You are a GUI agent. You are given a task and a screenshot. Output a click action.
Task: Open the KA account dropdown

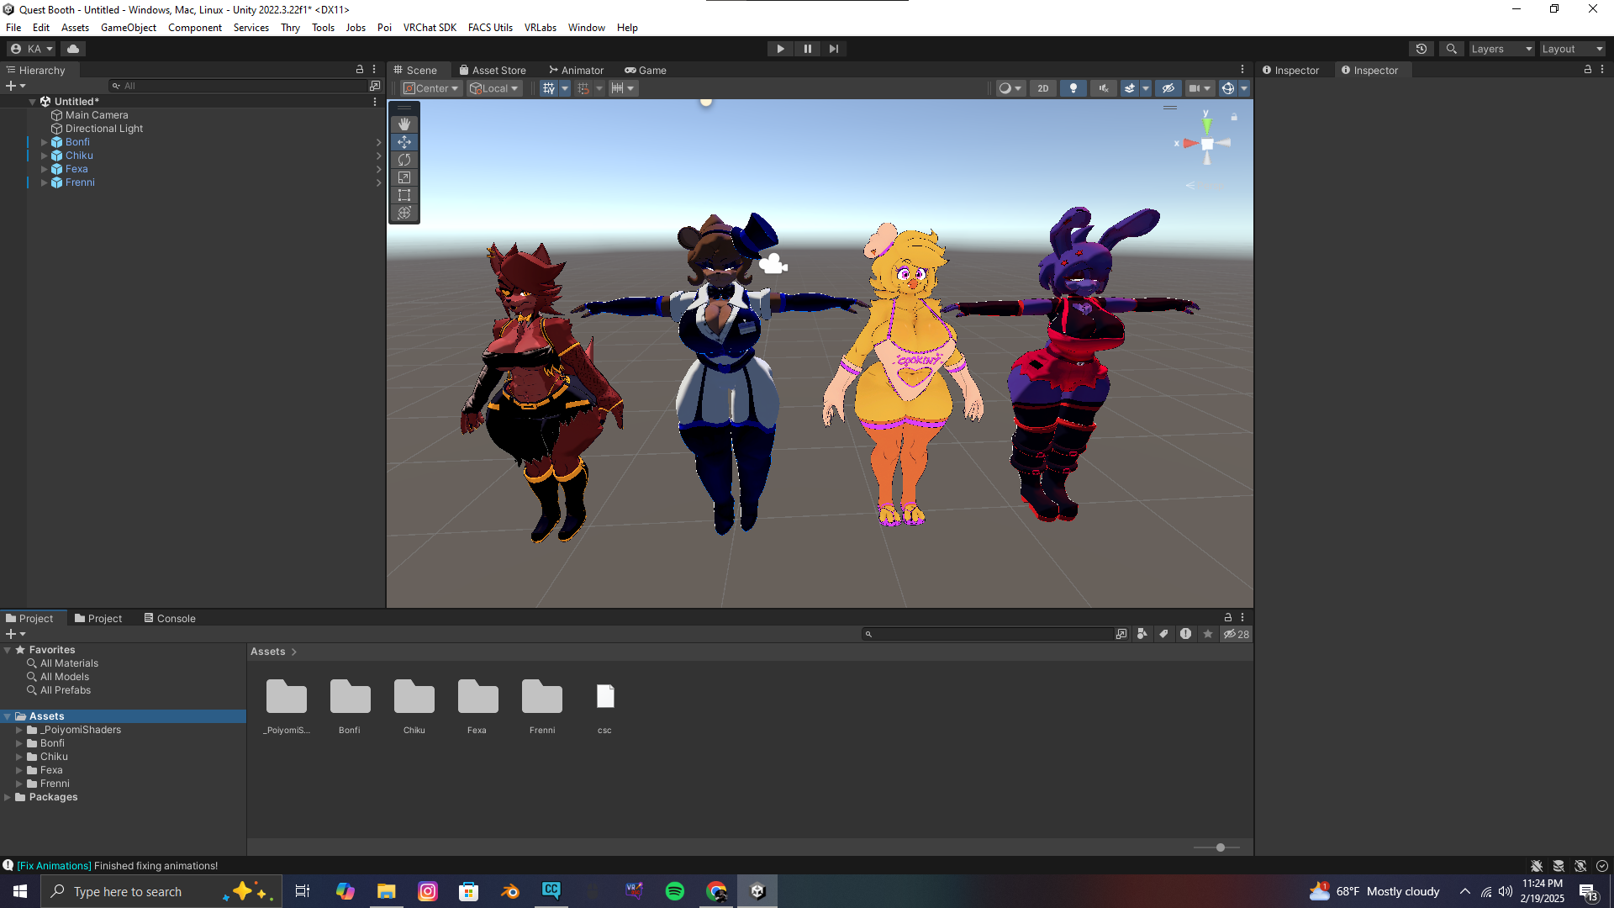32,49
